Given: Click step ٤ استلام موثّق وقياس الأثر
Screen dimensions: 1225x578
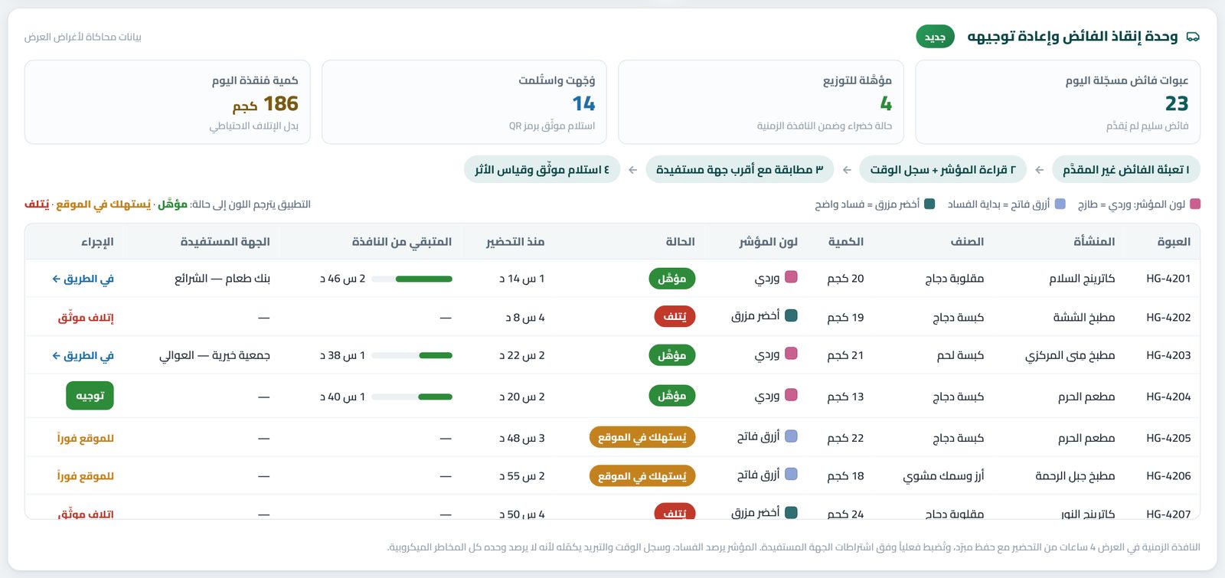Looking at the screenshot, I should coord(542,169).
